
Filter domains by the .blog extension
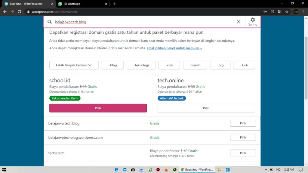point(112,65)
